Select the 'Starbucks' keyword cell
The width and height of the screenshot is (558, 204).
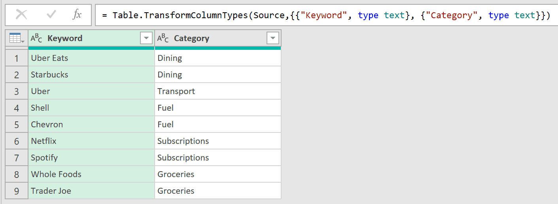pyautogui.click(x=91, y=75)
